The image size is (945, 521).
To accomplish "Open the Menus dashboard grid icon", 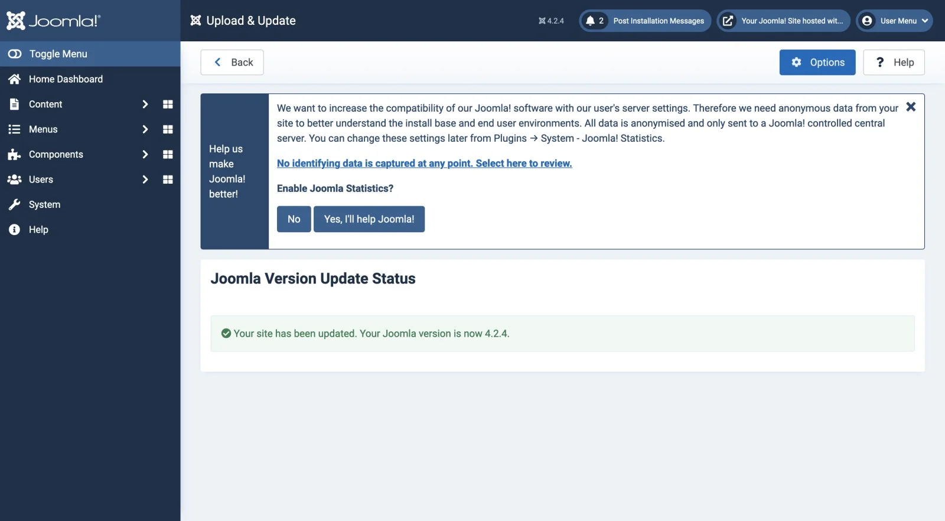I will [x=168, y=129].
